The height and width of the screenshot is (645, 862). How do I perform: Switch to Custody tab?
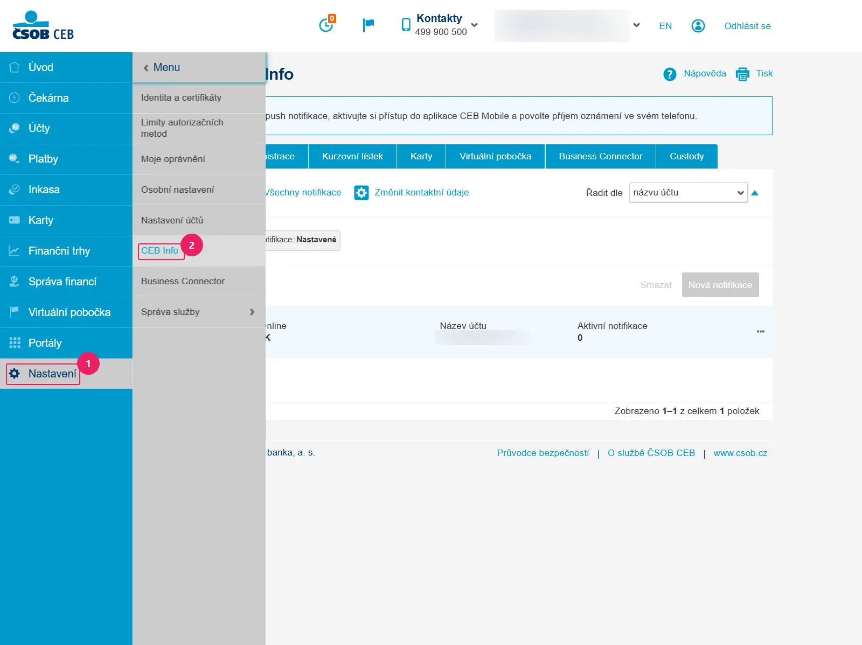click(x=687, y=156)
